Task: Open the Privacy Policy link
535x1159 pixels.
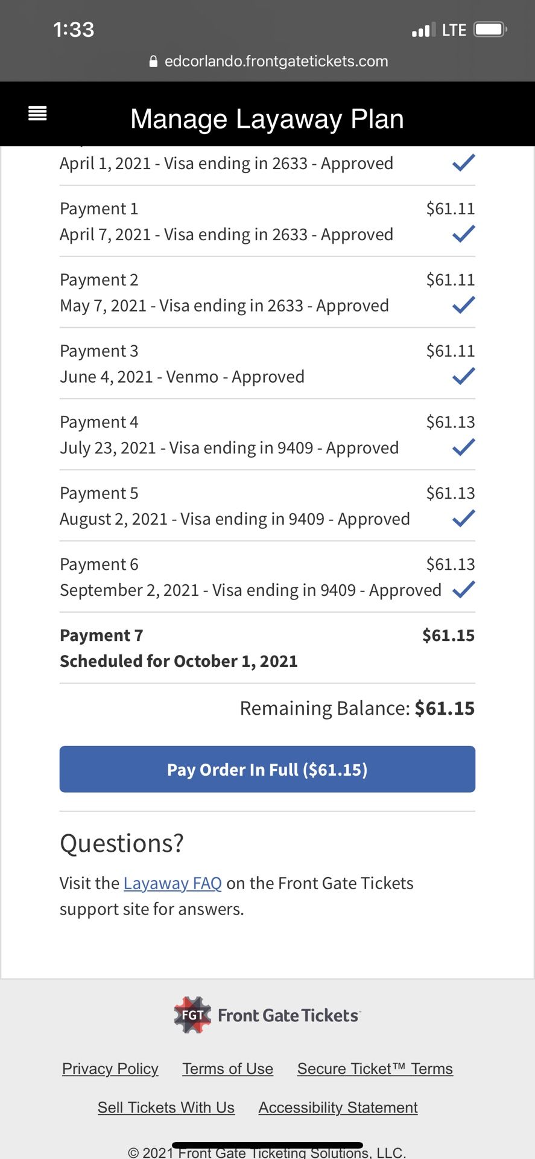Action: click(110, 1068)
